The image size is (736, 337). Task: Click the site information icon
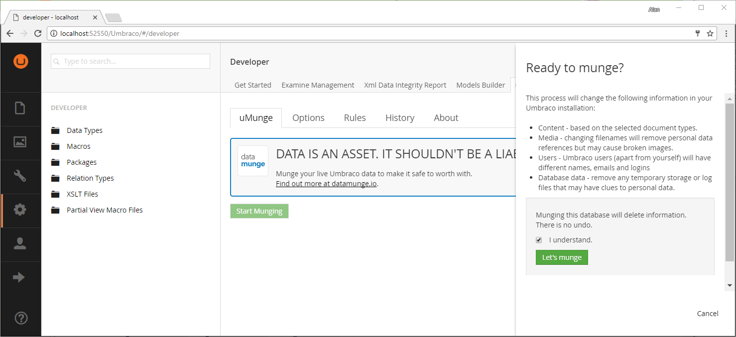54,33
